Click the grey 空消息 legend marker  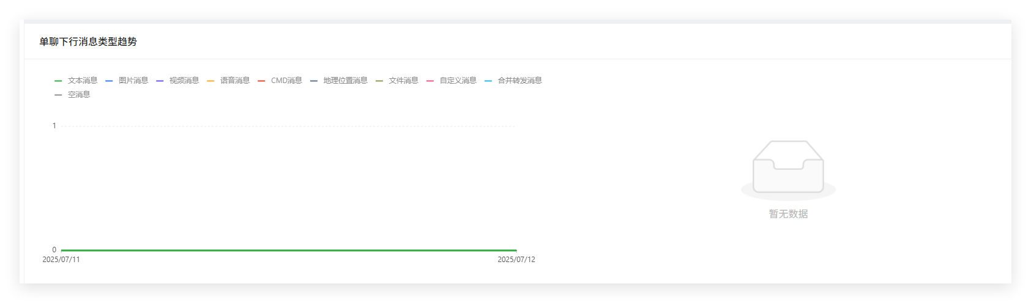(58, 95)
